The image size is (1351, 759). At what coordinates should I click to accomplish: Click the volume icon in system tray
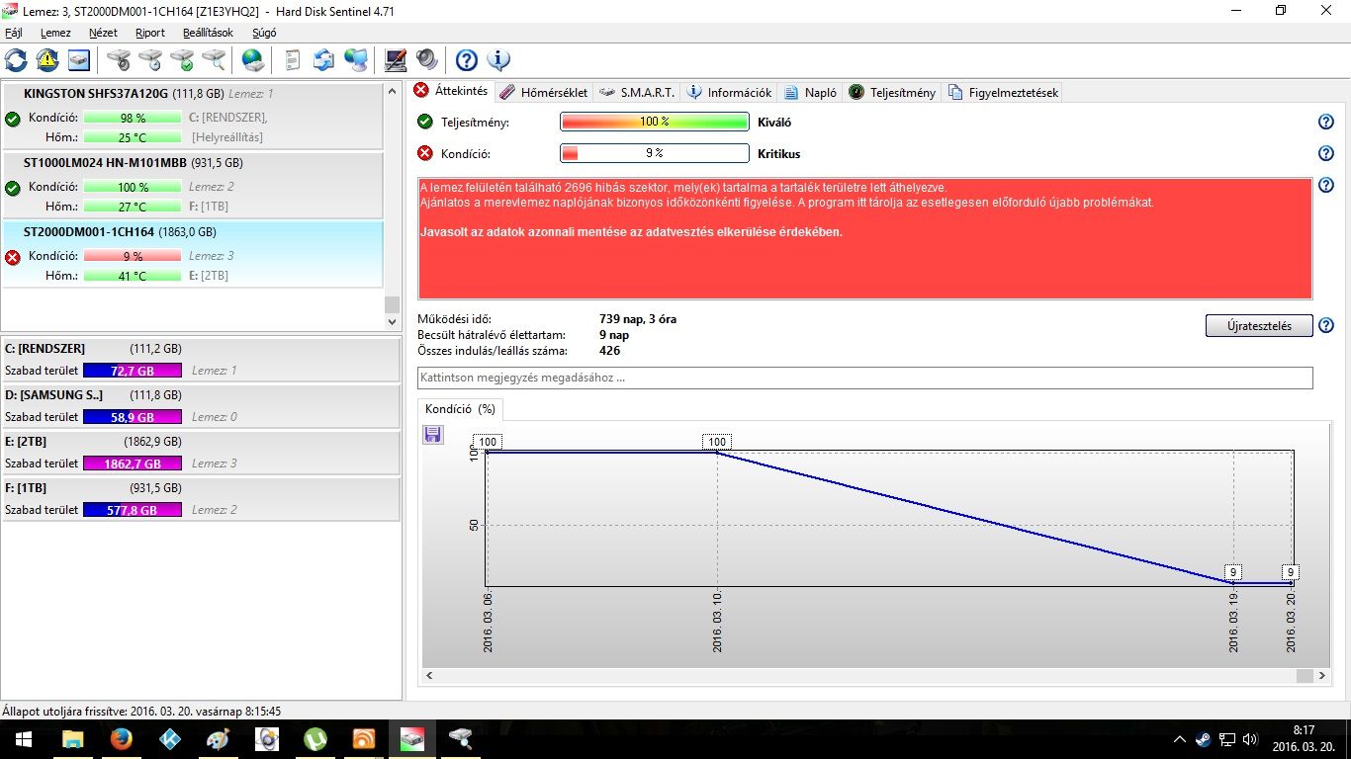(x=1251, y=739)
